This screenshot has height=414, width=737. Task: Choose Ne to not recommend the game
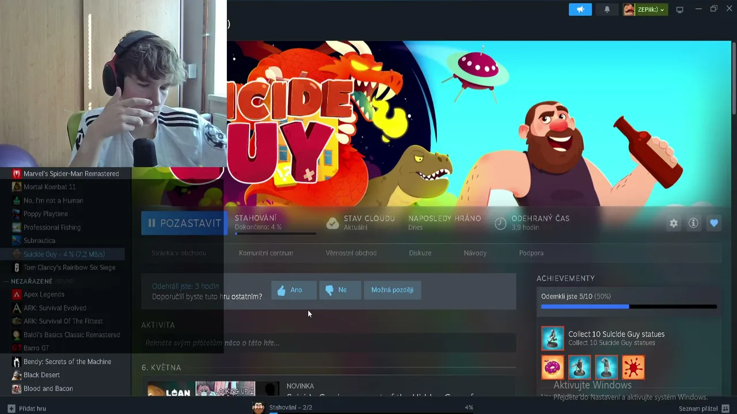click(x=339, y=290)
